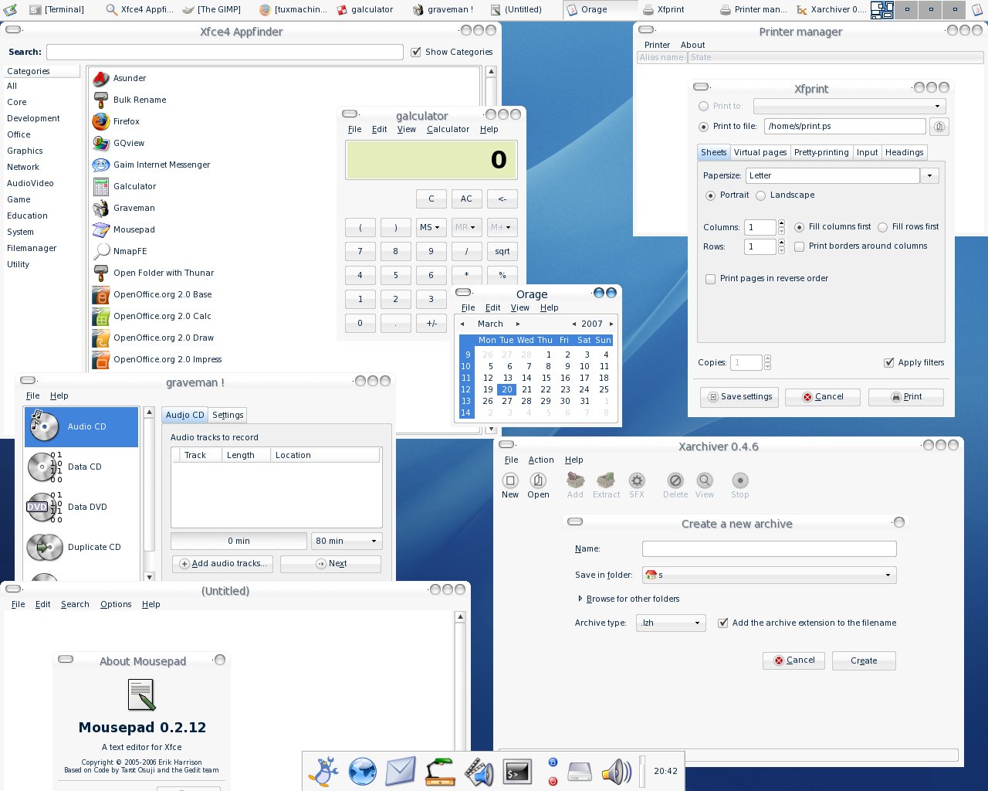
Task: Click the GQview icon in Appfinder
Action: tap(101, 143)
